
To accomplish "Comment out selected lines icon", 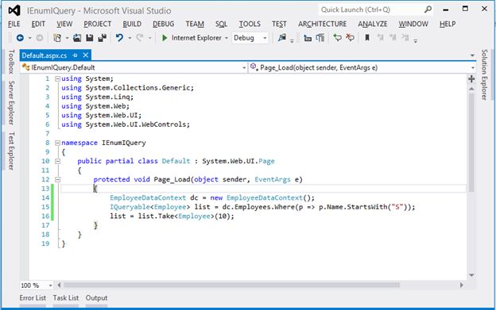I will pos(337,38).
